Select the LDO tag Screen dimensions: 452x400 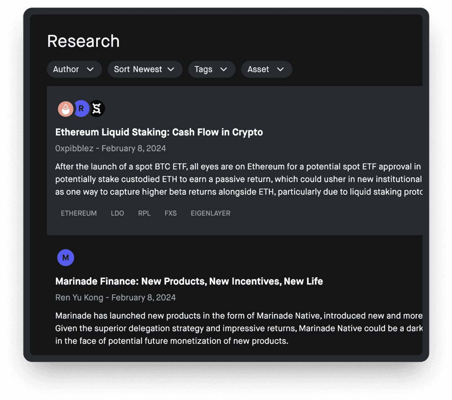117,213
